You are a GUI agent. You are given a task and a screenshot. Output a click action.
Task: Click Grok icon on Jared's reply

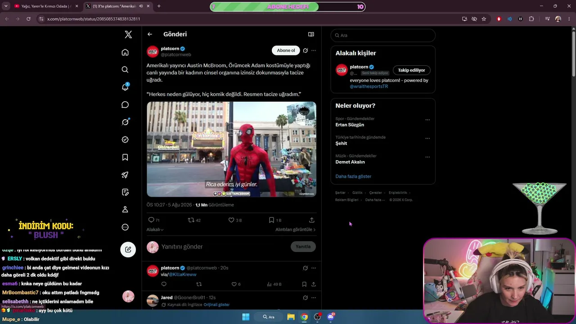point(305,297)
